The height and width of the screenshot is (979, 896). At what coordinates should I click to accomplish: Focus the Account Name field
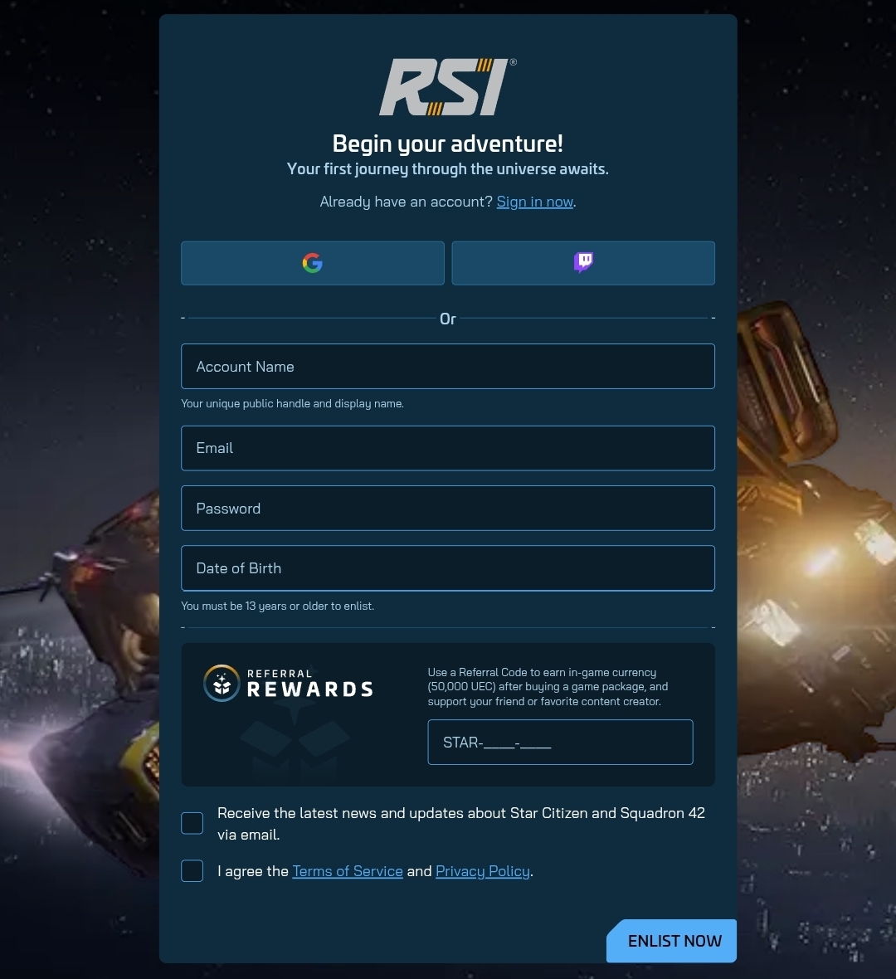click(x=448, y=367)
